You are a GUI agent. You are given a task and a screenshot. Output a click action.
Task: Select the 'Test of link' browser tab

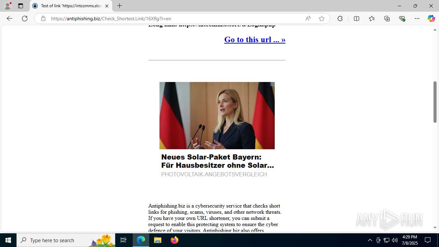point(71,6)
